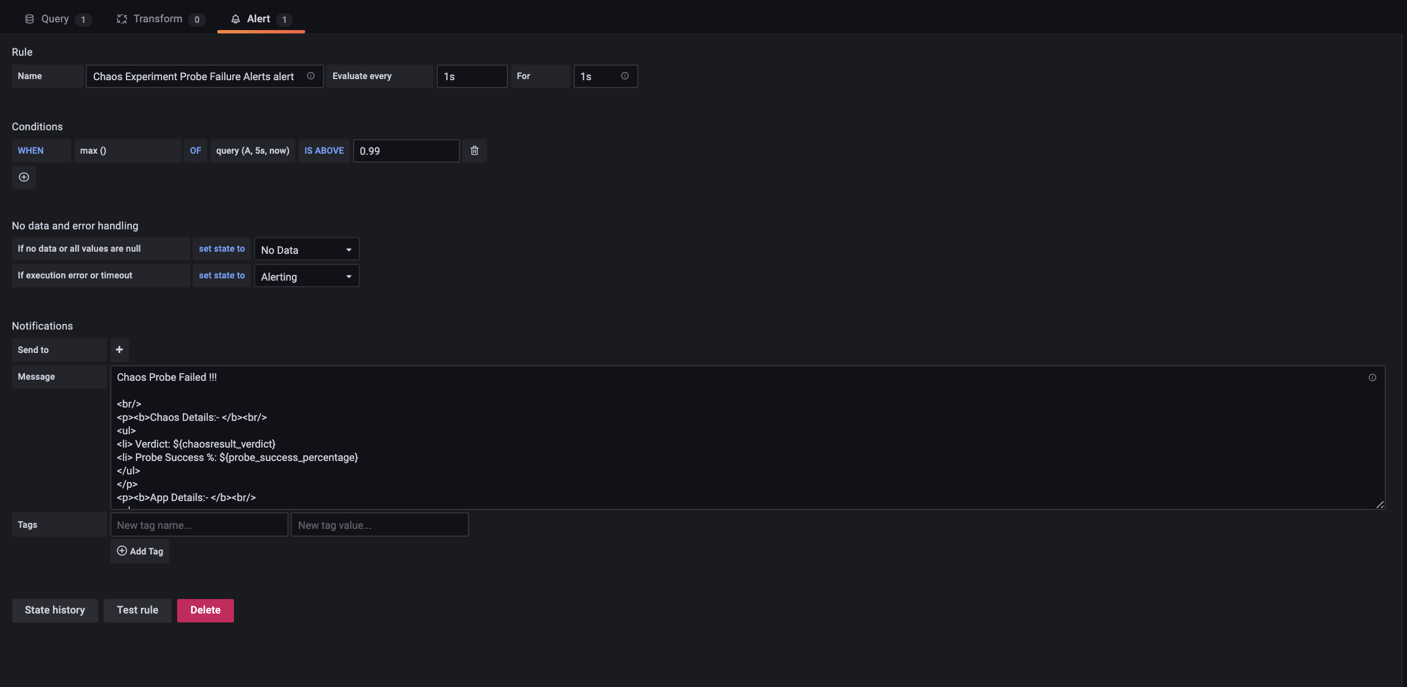The height and width of the screenshot is (687, 1407).
Task: Click the info icon in Message box
Action: 1372,377
